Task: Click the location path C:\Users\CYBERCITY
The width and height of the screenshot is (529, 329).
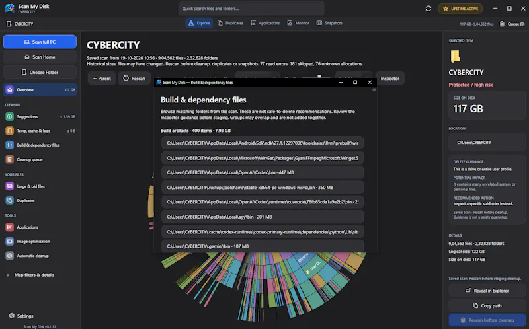Action: [x=473, y=143]
